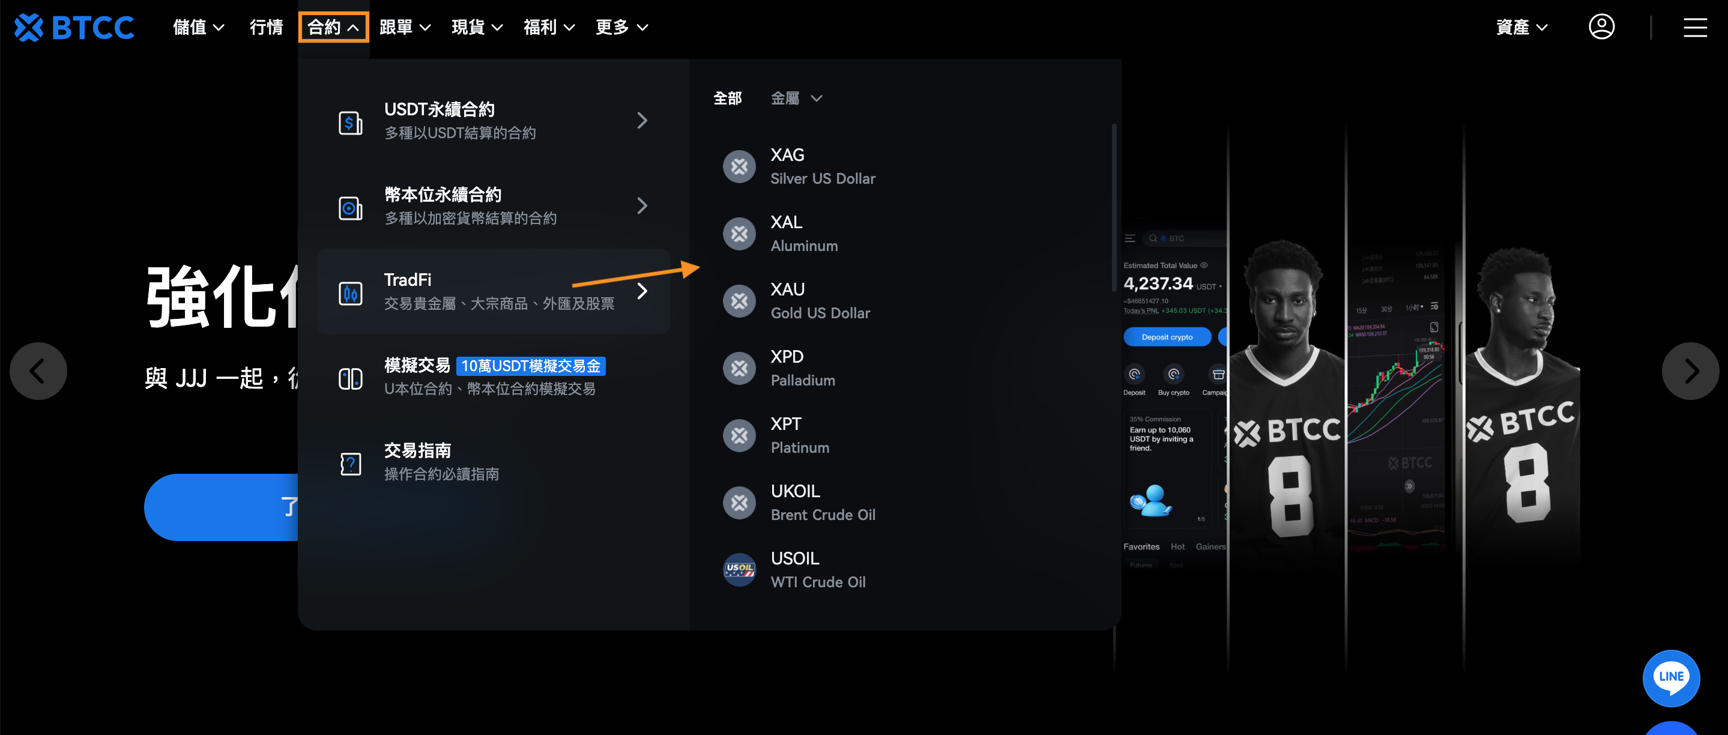Select the 全部 filter tab

[727, 98]
